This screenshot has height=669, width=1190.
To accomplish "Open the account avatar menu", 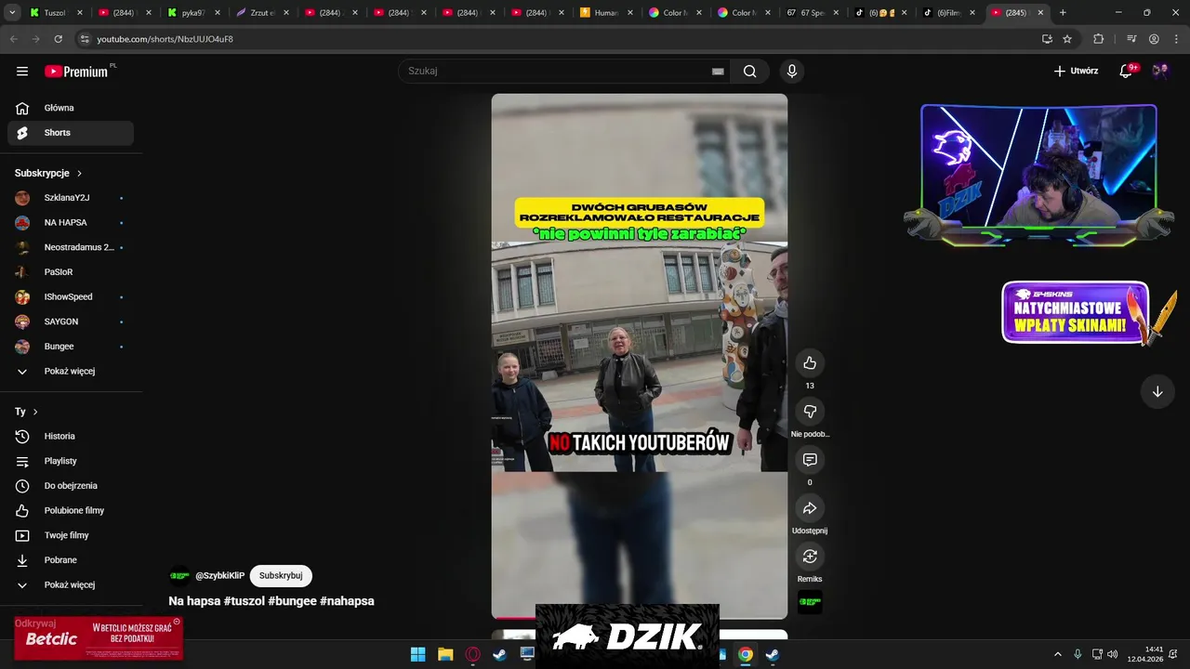I will point(1160,71).
